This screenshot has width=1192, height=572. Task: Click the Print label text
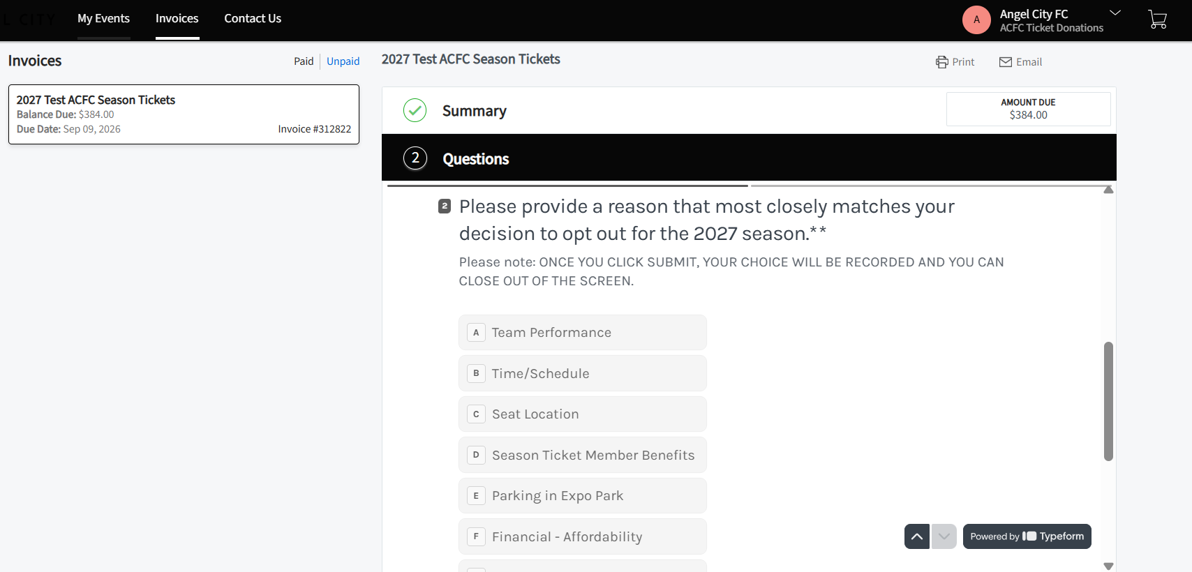tap(963, 62)
